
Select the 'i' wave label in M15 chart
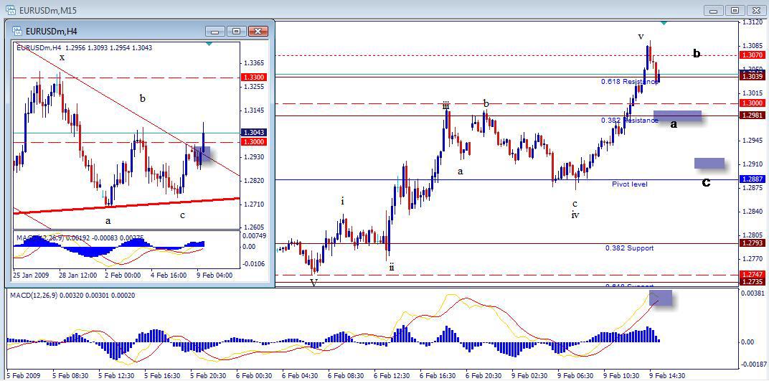pos(342,201)
